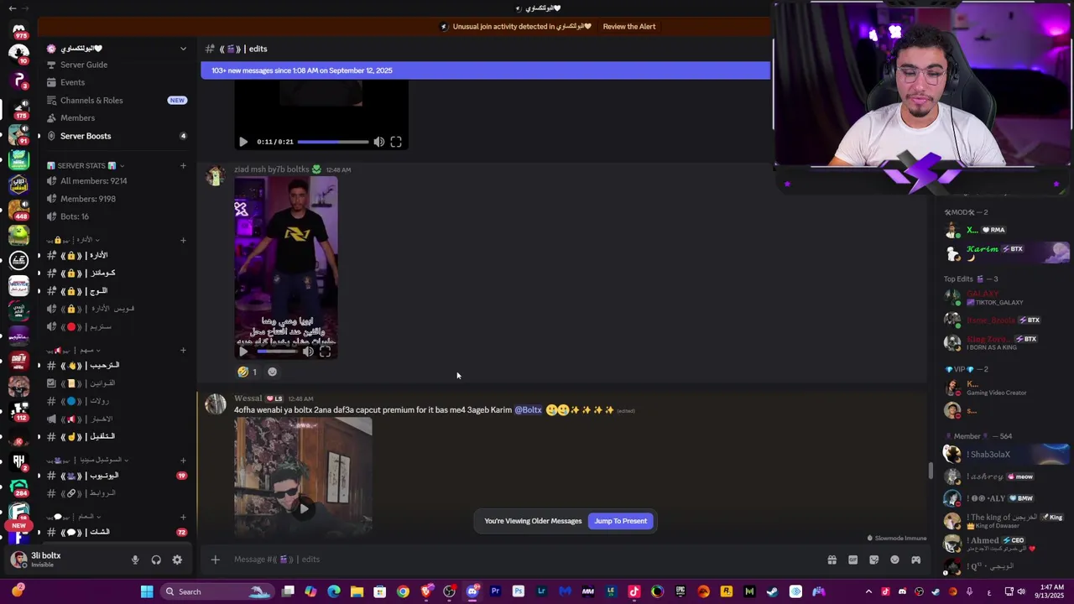1074x604 pixels.
Task: Review the Alert for unusual join activity
Action: (x=628, y=26)
